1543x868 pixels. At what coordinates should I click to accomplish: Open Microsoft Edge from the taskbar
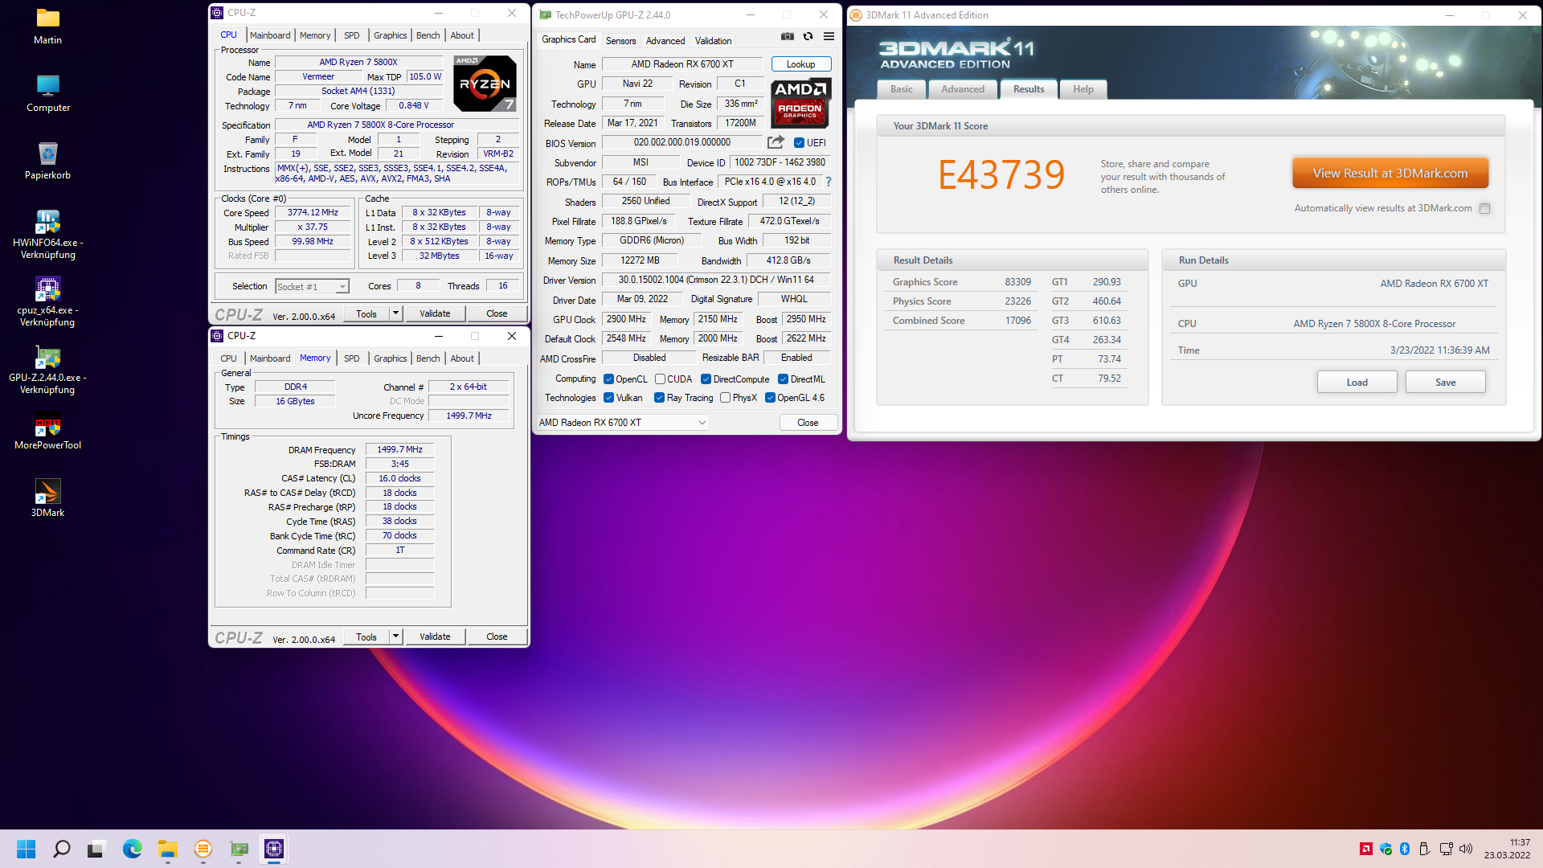click(132, 849)
